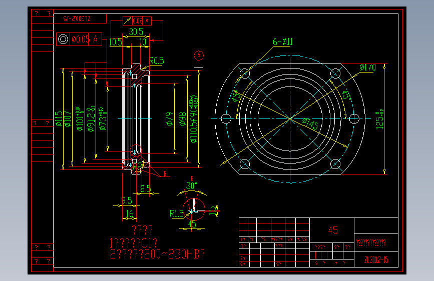Select the ø170 diameter dimension
Screen dimensions: 434x281
(367, 67)
